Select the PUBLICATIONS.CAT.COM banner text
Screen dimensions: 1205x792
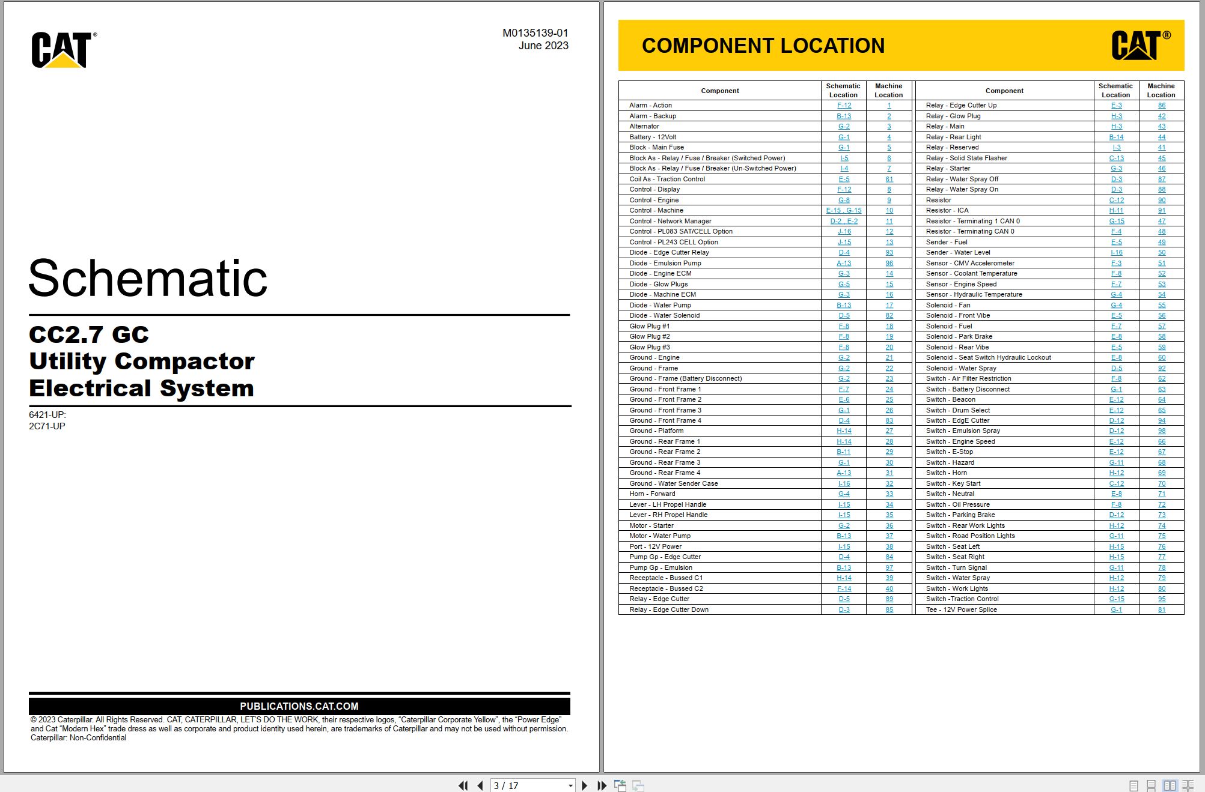click(x=299, y=706)
